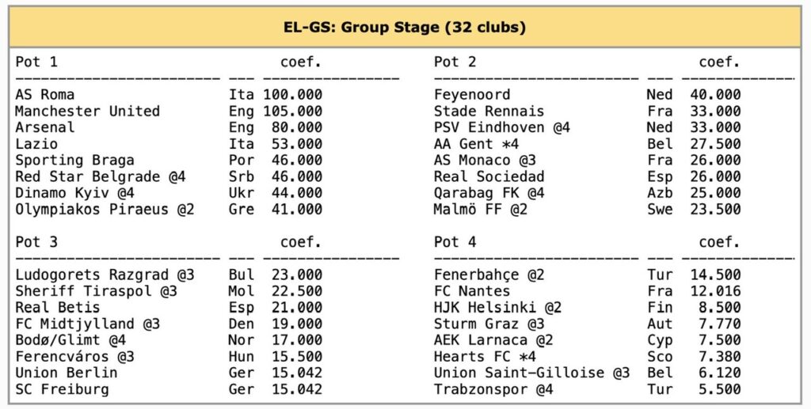Click on Arsenal team name

[45, 127]
